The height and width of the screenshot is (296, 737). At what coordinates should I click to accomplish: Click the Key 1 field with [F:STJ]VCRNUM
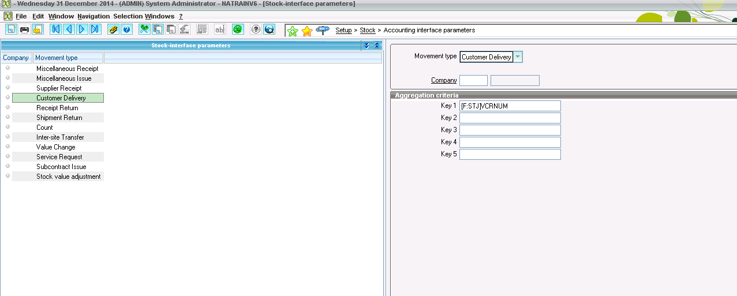[x=510, y=106]
